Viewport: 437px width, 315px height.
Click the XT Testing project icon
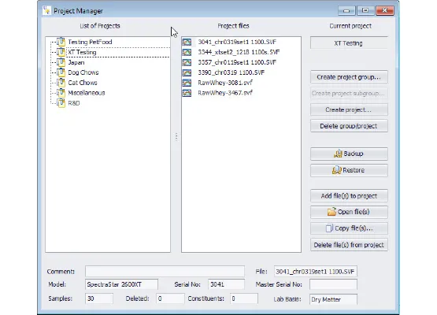[x=61, y=52]
